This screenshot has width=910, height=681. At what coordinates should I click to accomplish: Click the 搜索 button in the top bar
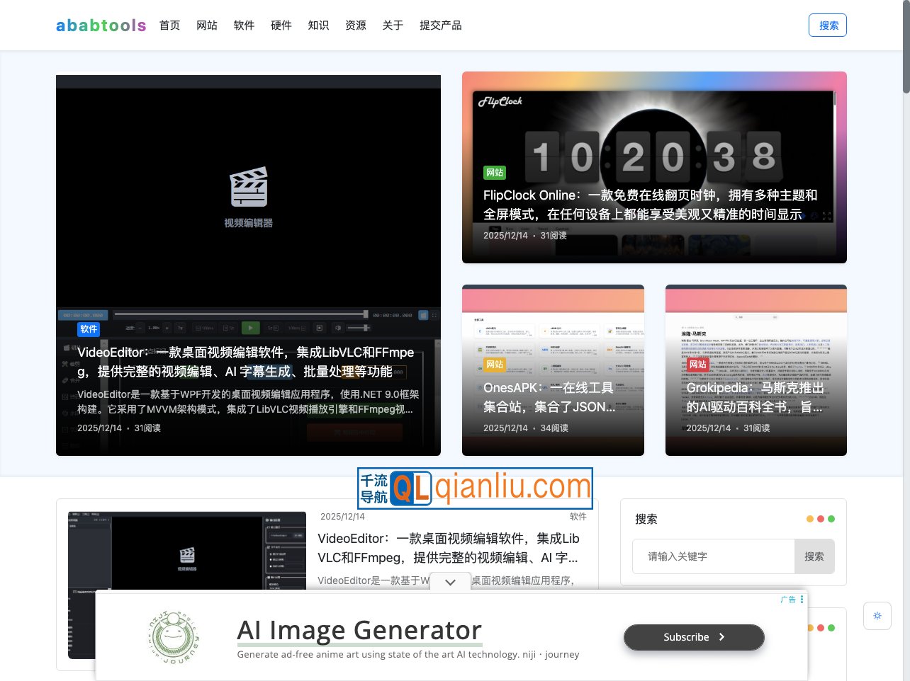[827, 25]
